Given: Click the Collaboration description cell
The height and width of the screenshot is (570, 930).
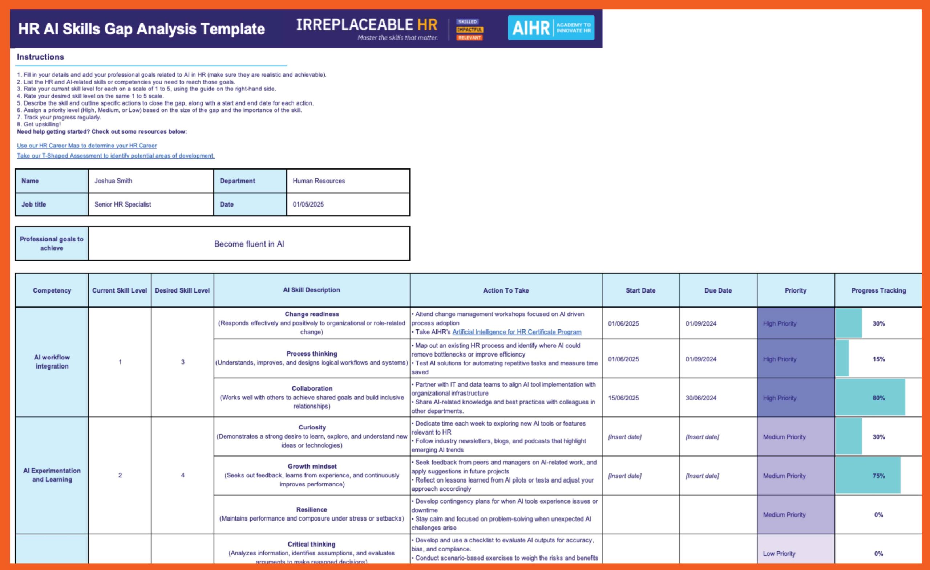Looking at the screenshot, I should click(312, 397).
